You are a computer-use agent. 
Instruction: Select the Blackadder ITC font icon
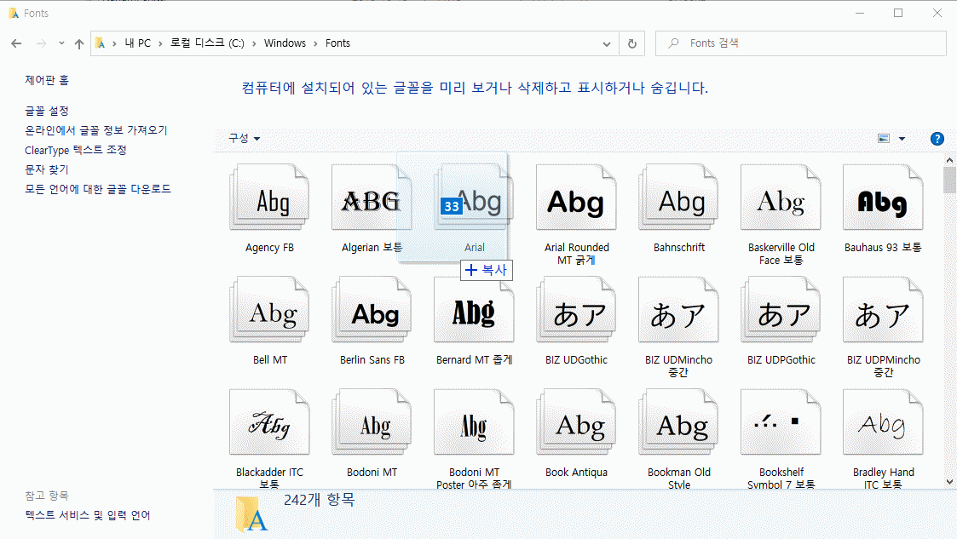click(x=269, y=422)
